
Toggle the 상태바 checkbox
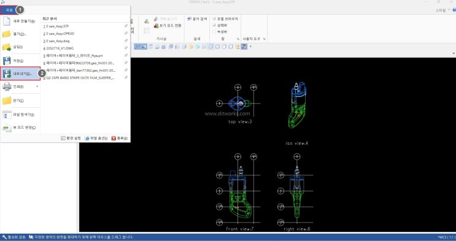click(214, 25)
